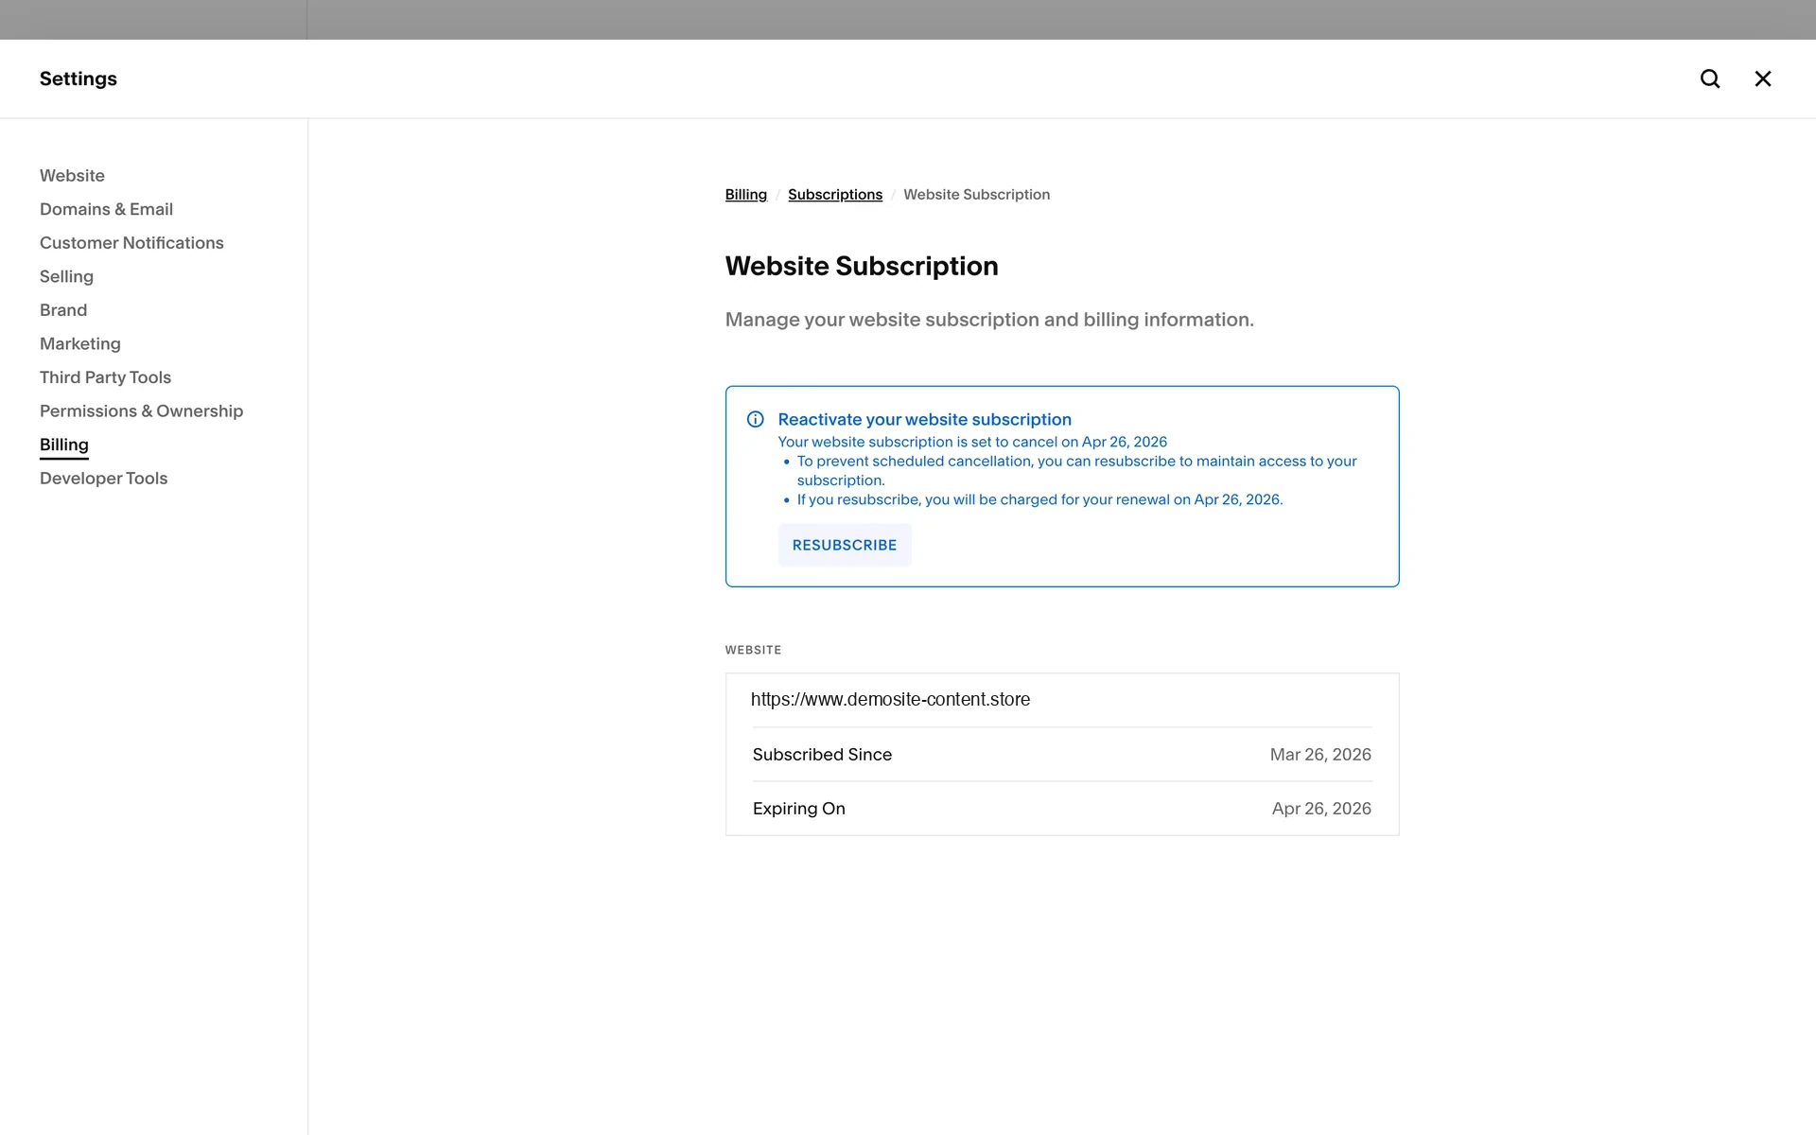Click the 'To prevent scheduled cancellation' bullet
The image size is (1816, 1135).
[1076, 471]
